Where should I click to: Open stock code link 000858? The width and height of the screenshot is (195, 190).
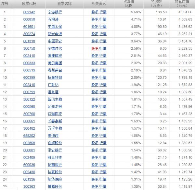point(29,19)
